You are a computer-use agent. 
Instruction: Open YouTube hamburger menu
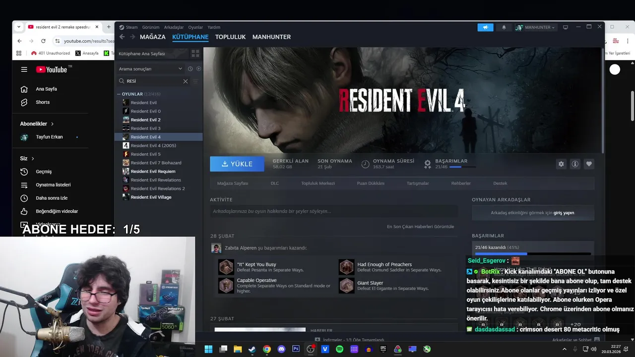[24, 69]
